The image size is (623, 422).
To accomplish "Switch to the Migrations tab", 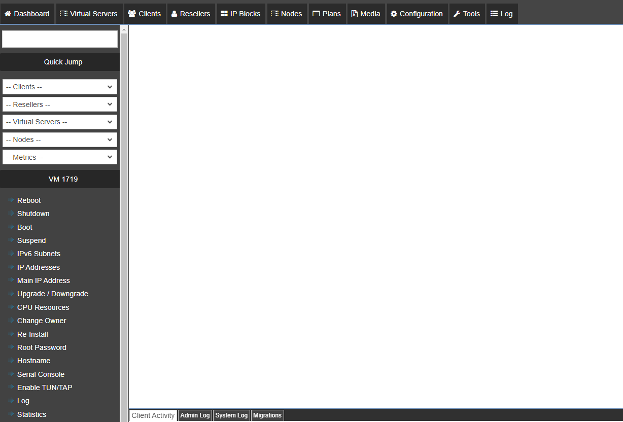I will click(267, 415).
